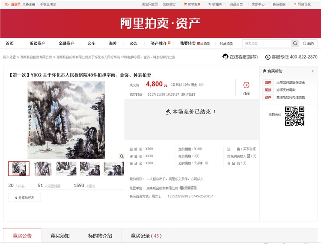Click the 尾款 red tag
This screenshot has width=321, height=244.
pos(268,90)
